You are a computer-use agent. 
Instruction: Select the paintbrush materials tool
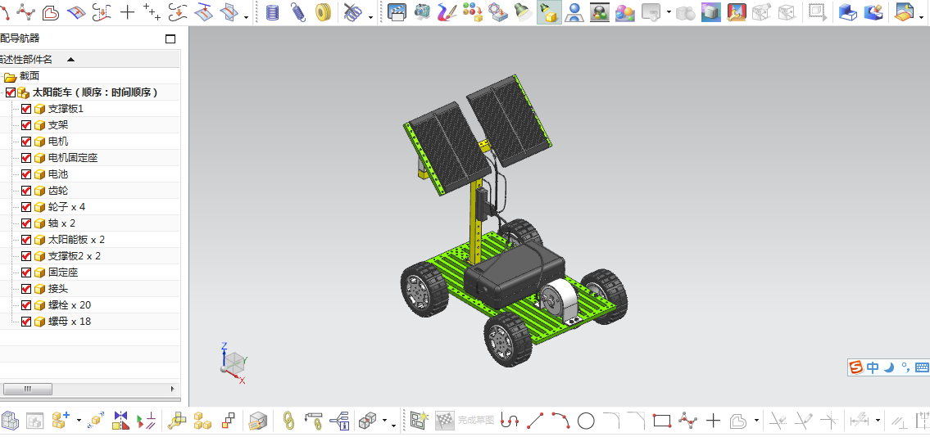(x=447, y=11)
